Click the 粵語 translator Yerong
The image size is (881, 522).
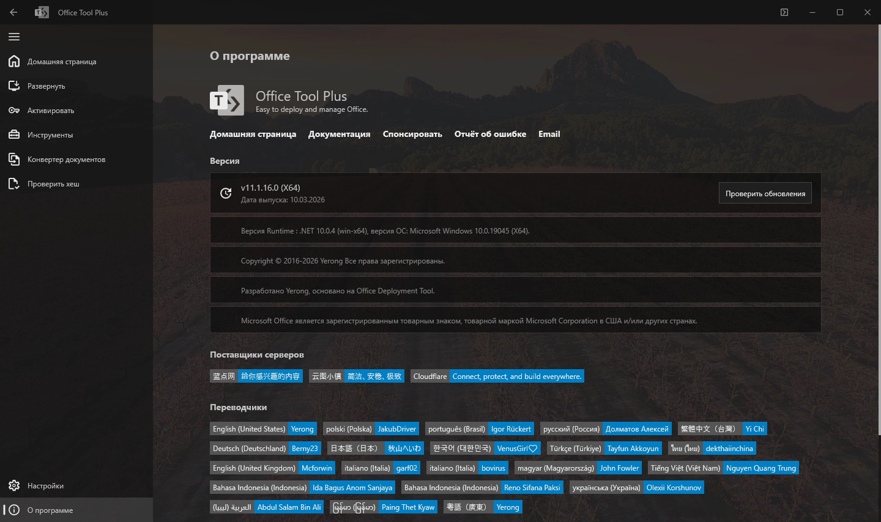coord(508,507)
